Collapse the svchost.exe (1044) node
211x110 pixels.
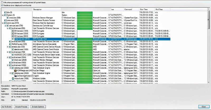8,57
